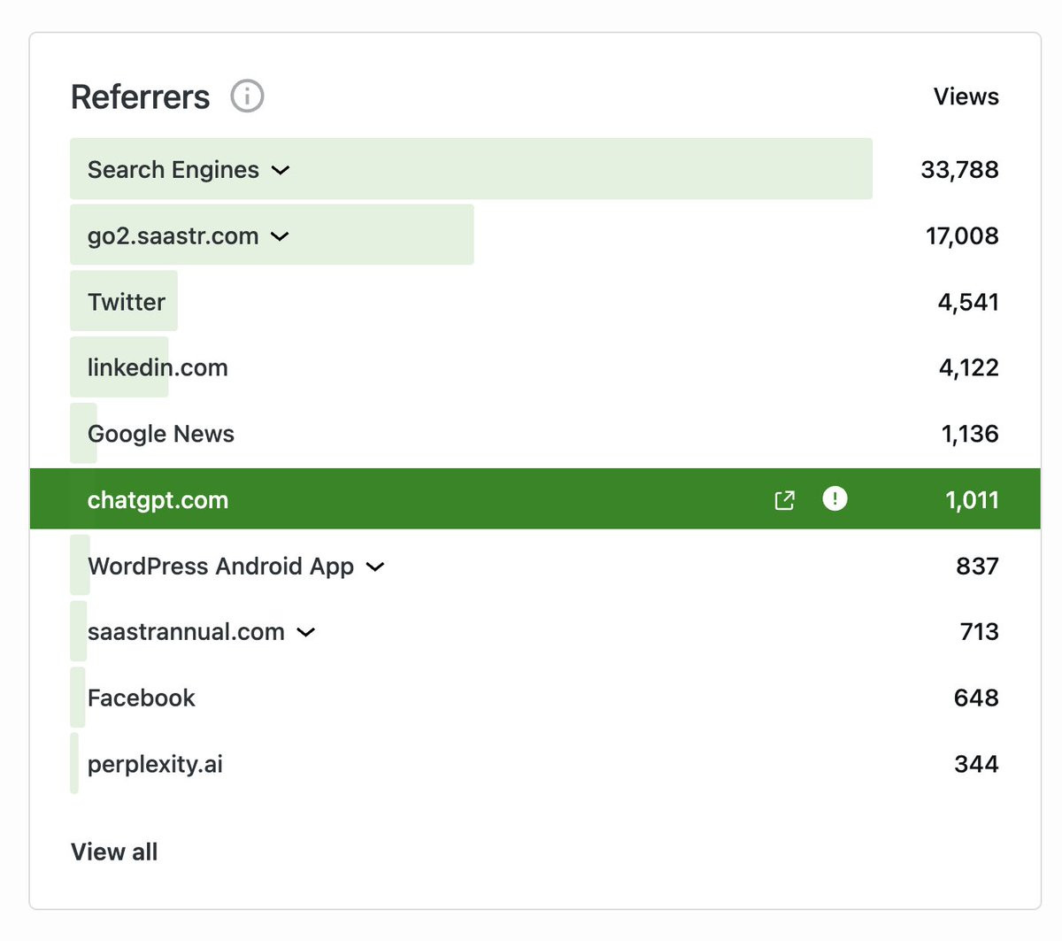
Task: Select the Facebook referrer row
Action: [142, 698]
